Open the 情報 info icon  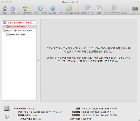point(13,8)
